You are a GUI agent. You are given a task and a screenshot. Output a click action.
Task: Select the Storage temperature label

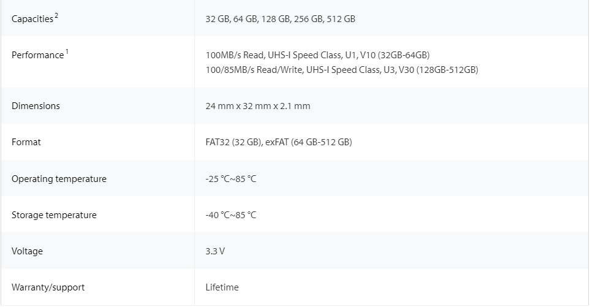(x=54, y=215)
